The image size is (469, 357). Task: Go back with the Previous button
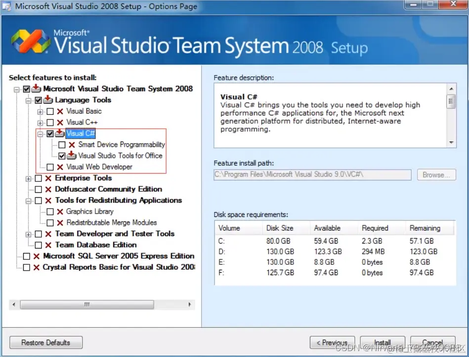pos(332,342)
